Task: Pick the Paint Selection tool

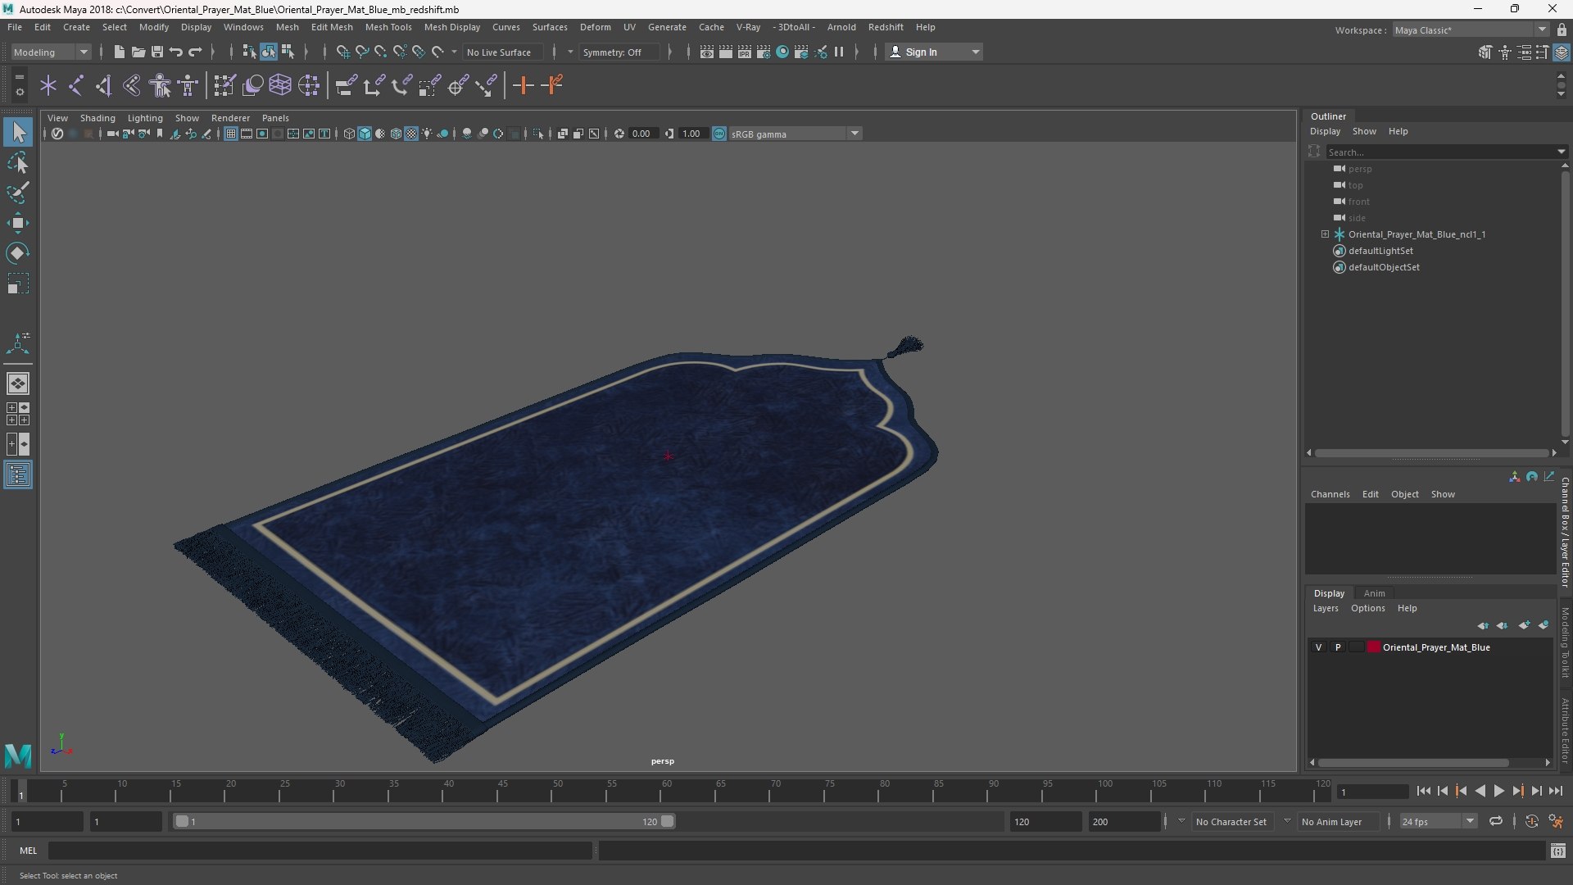Action: pos(17,193)
